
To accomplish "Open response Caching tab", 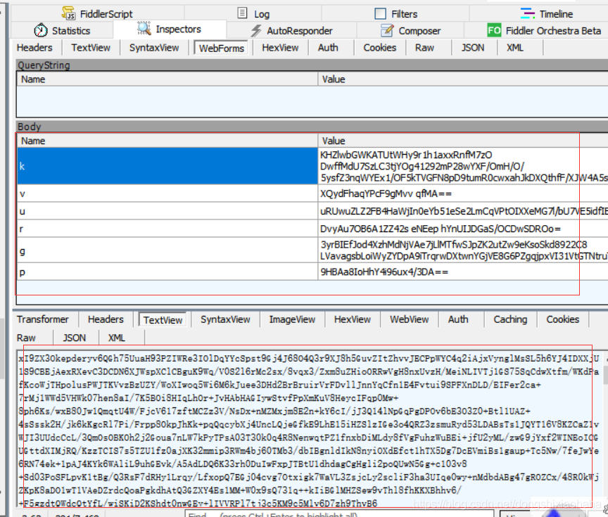I will pyautogui.click(x=510, y=319).
